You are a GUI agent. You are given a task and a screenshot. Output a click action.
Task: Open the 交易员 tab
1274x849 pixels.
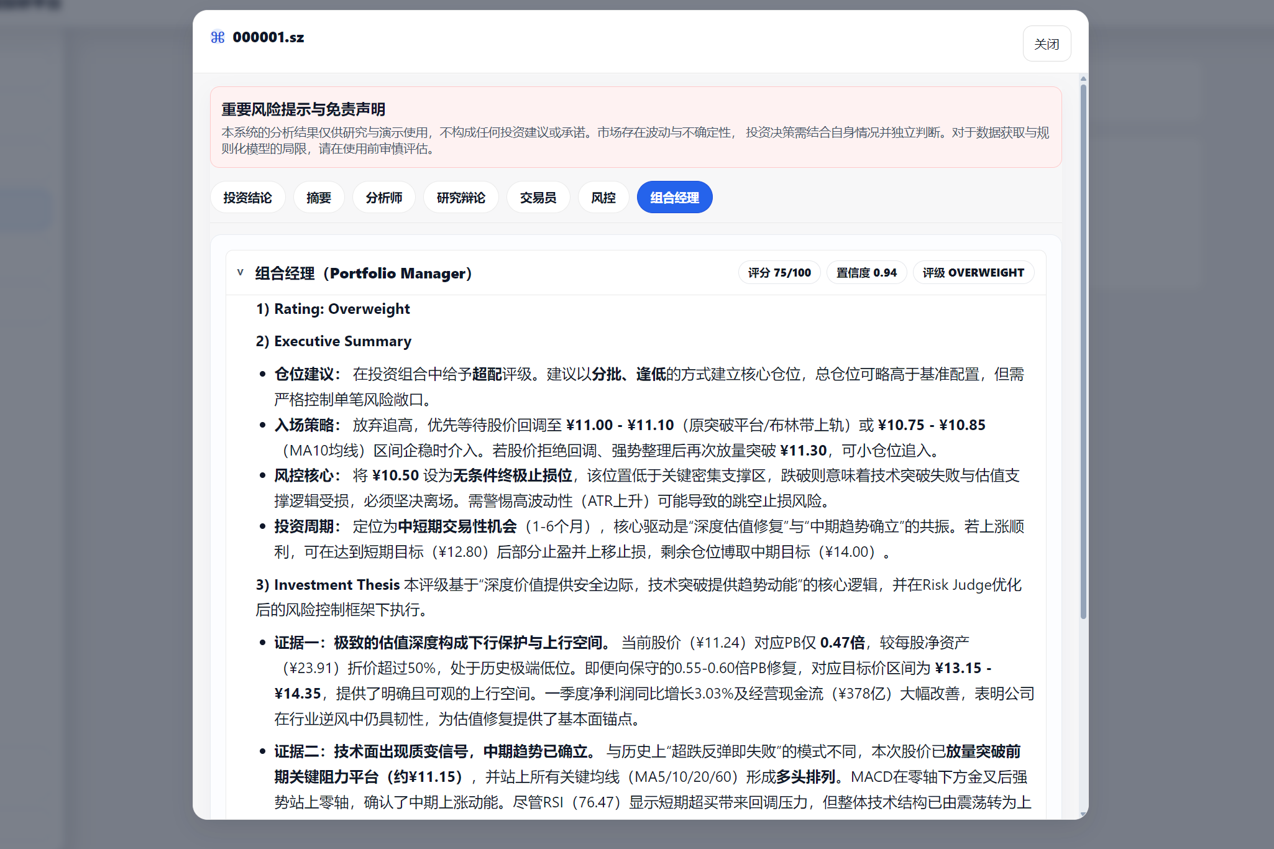(x=538, y=198)
